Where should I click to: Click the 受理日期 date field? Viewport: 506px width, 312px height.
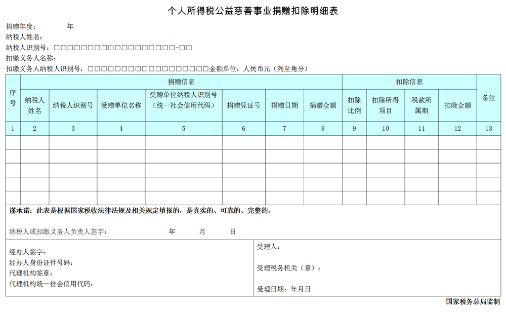point(284,289)
